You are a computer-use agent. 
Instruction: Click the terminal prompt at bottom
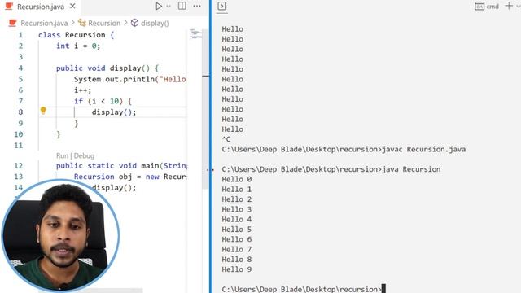click(x=304, y=289)
